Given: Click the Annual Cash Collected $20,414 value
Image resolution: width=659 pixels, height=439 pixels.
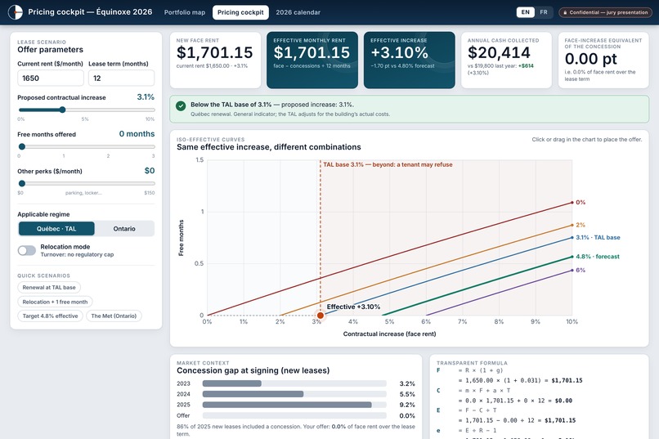Looking at the screenshot, I should point(499,52).
